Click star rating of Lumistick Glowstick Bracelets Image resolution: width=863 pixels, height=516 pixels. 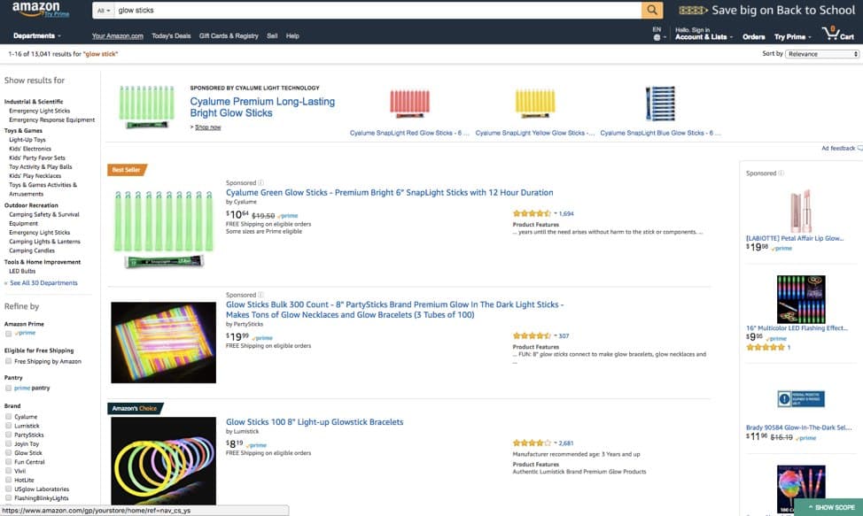tap(532, 443)
